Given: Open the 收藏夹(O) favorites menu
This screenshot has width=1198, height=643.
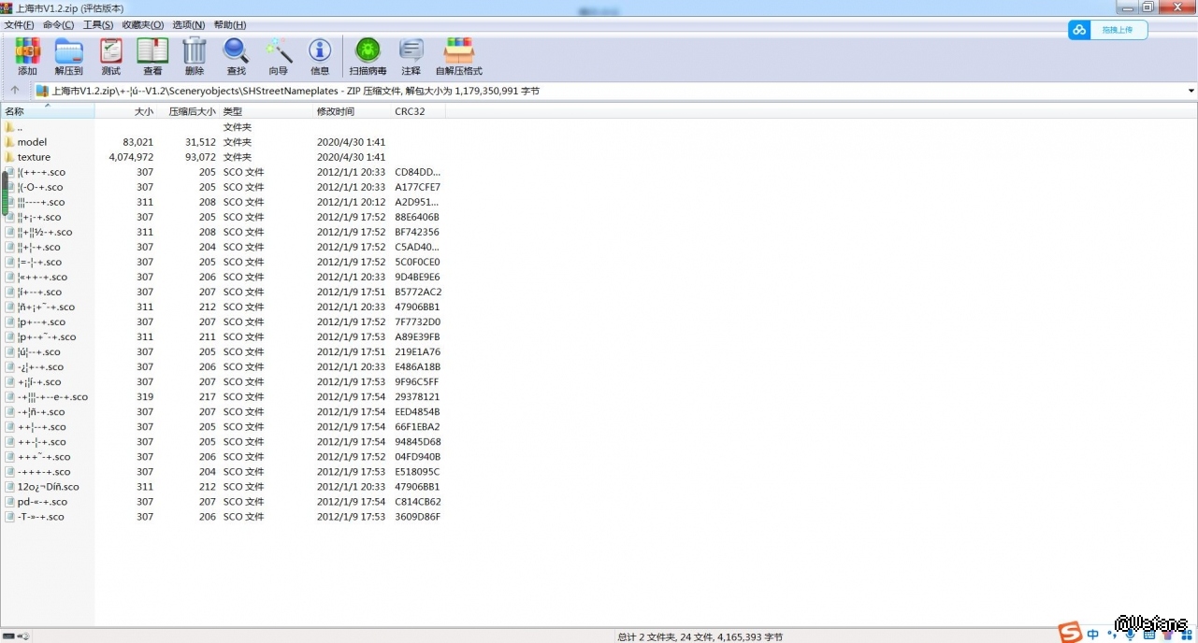Looking at the screenshot, I should click(142, 24).
